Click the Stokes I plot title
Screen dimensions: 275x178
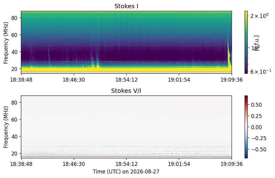126,6
